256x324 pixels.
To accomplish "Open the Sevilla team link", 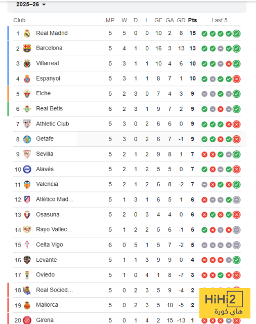I will point(45,154).
